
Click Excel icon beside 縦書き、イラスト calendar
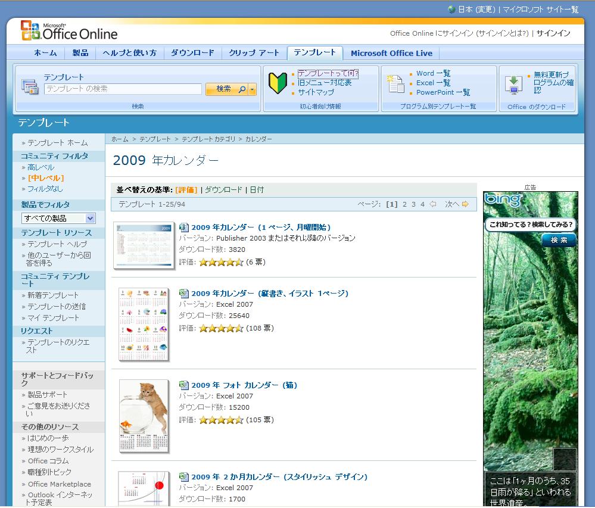183,293
